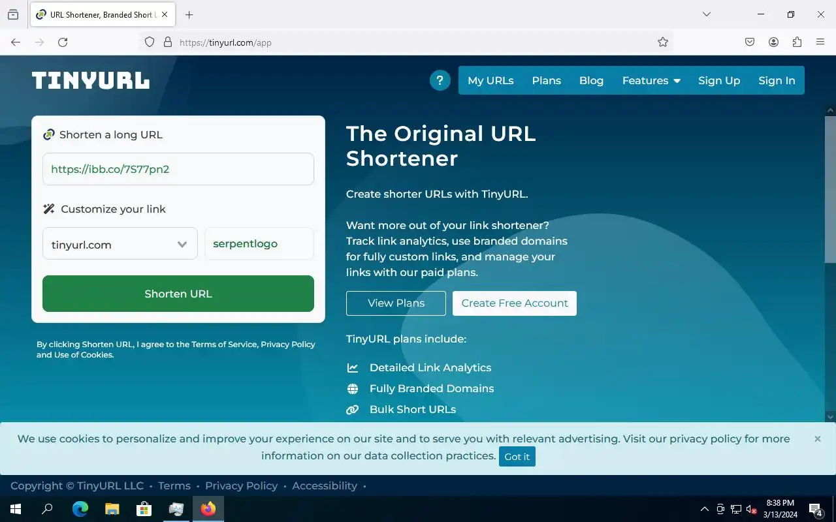The height and width of the screenshot is (522, 836).
Task: Expand the tinyurl.com domain dropdown
Action: tap(120, 244)
